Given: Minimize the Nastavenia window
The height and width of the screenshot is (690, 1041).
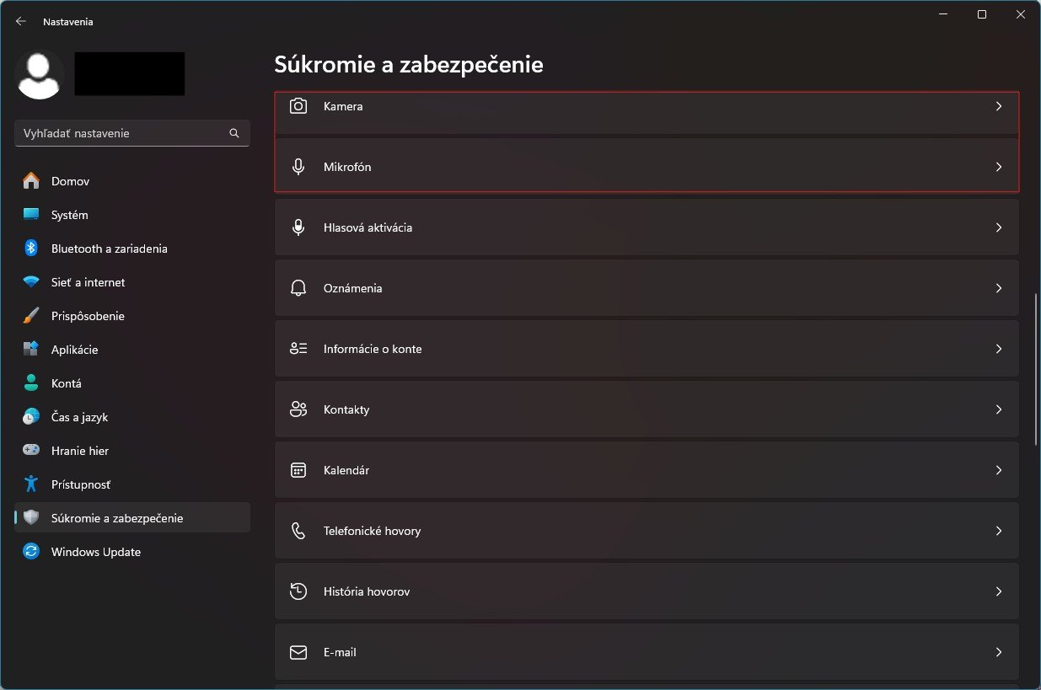Looking at the screenshot, I should point(943,14).
